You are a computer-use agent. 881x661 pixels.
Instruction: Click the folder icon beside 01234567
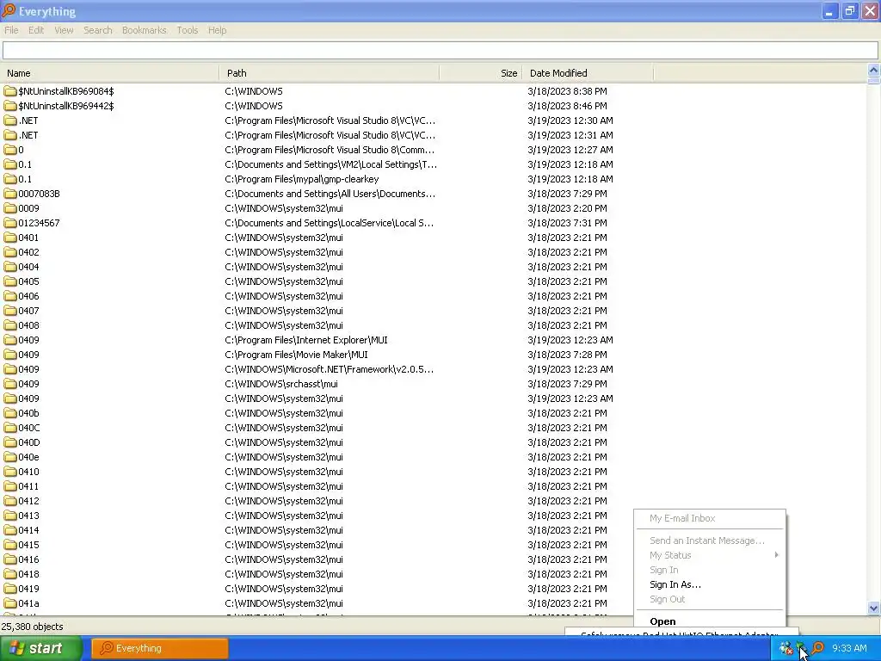pyautogui.click(x=10, y=223)
